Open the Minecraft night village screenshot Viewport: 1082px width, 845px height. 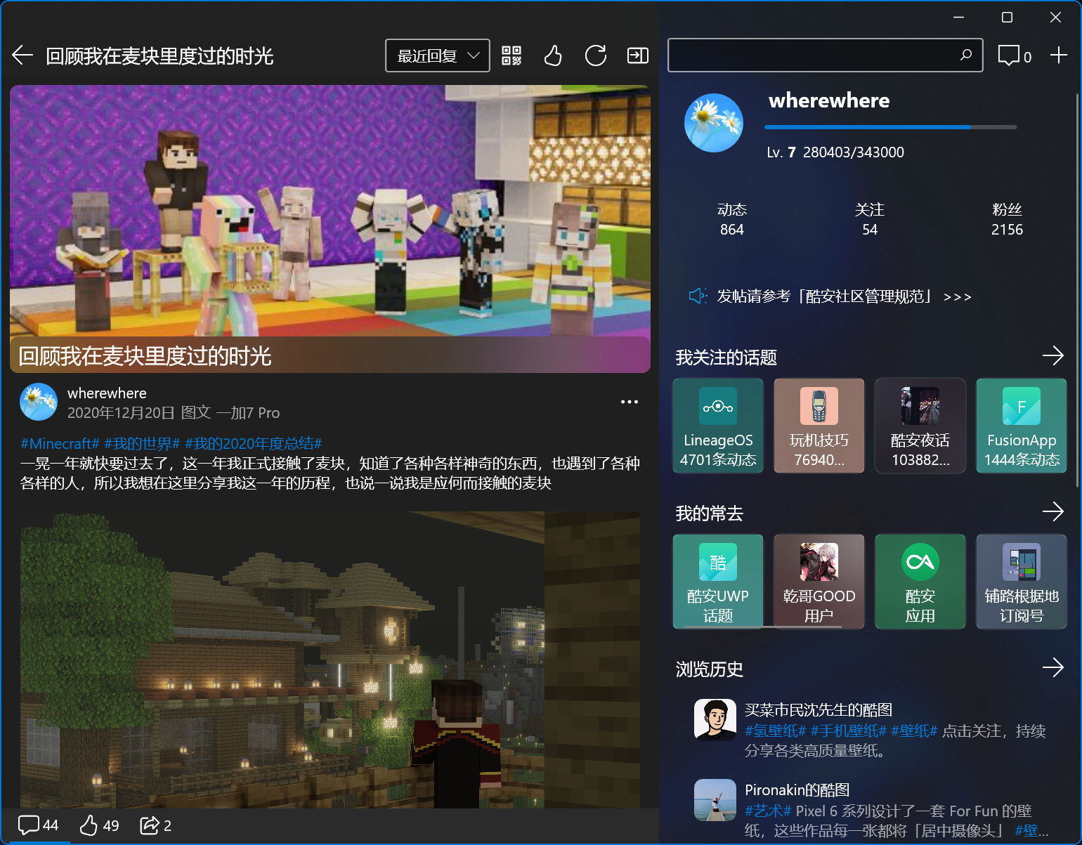[330, 660]
